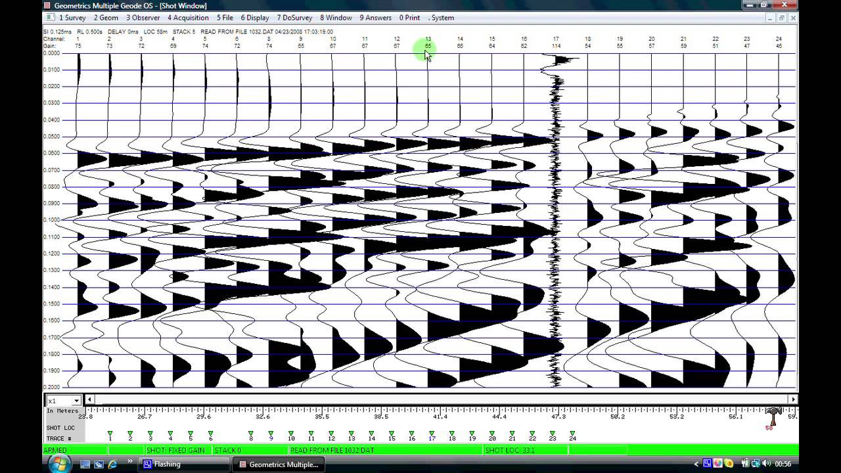Click the right scroll arrow of horizontal scrollbar
The image size is (841, 473).
click(794, 399)
